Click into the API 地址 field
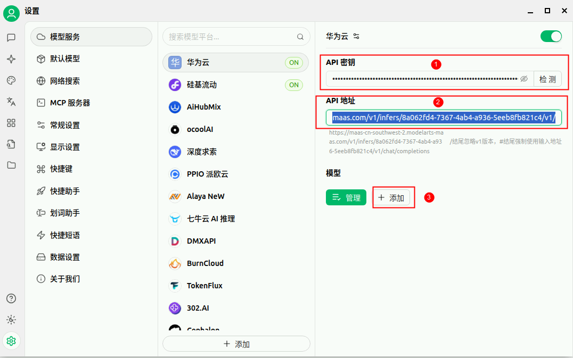The height and width of the screenshot is (358, 573). [x=444, y=118]
